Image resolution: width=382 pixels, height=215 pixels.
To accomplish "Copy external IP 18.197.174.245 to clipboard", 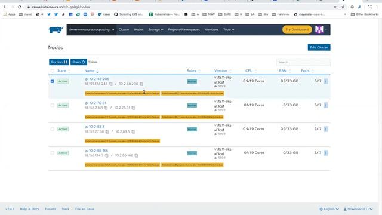I will pos(111,84).
